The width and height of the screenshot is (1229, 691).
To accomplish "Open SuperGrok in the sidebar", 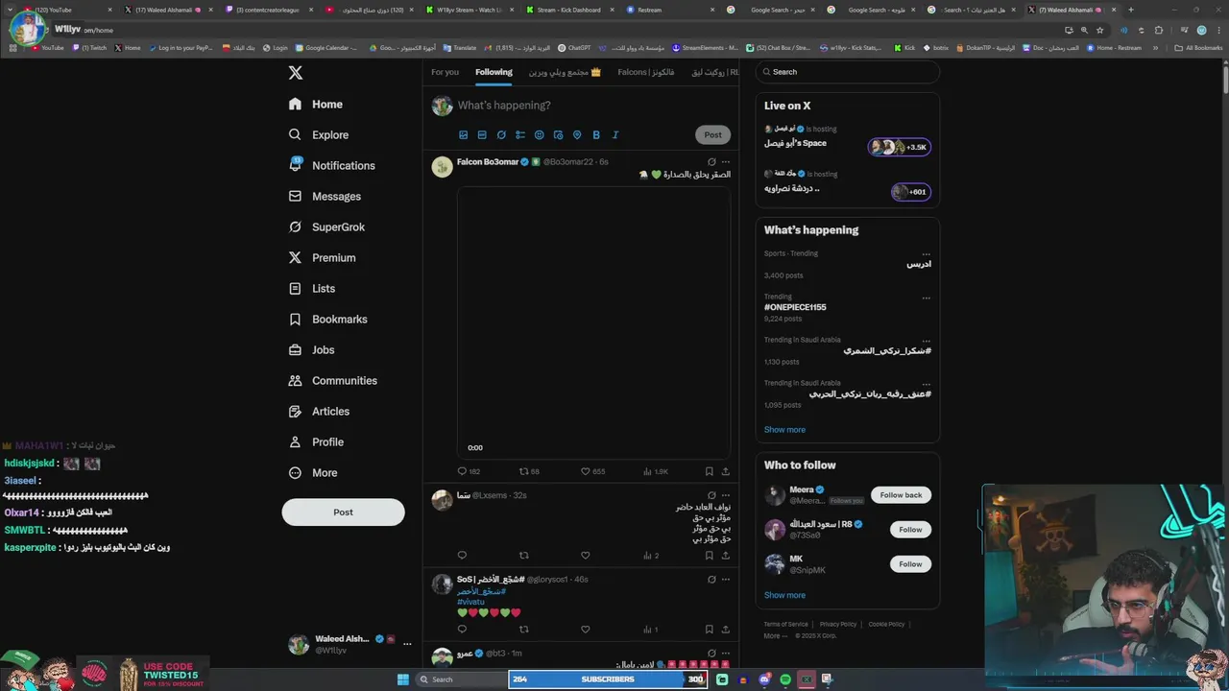I will point(326,227).
